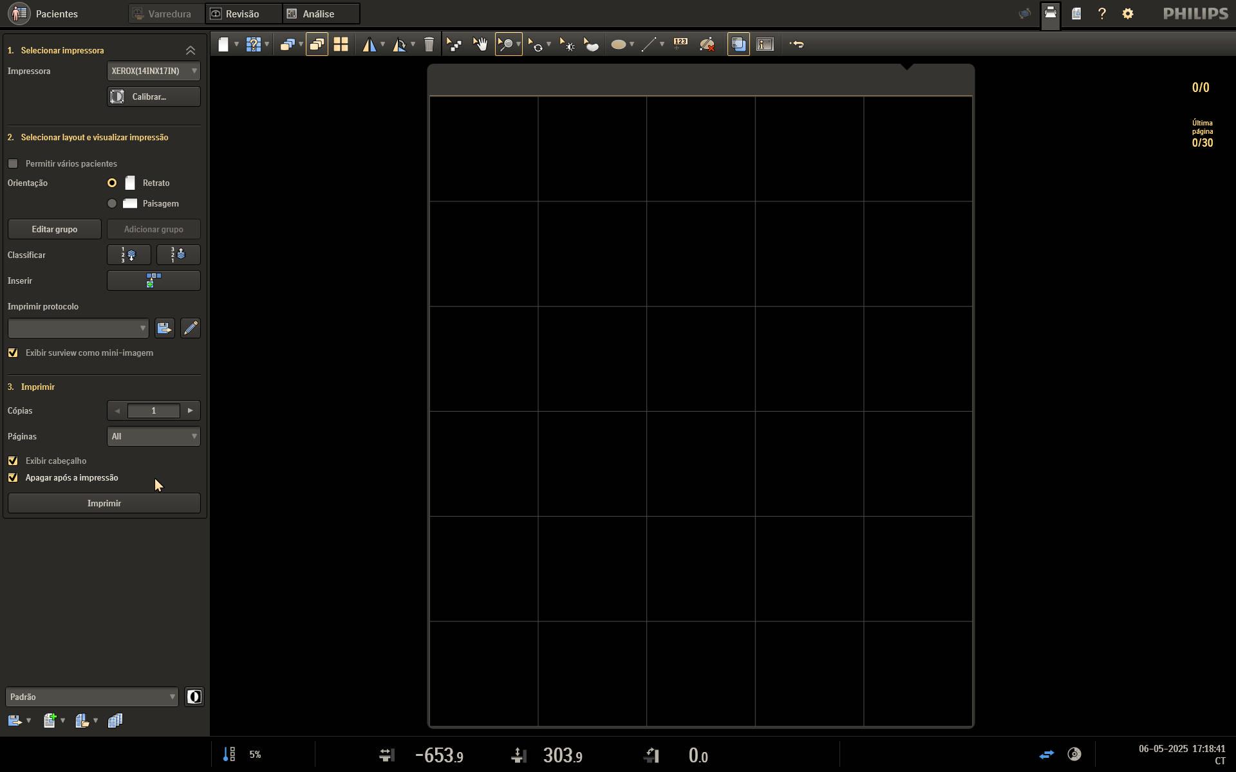1236x772 pixels.
Task: Select Paisagem orientation radio button
Action: tap(112, 203)
